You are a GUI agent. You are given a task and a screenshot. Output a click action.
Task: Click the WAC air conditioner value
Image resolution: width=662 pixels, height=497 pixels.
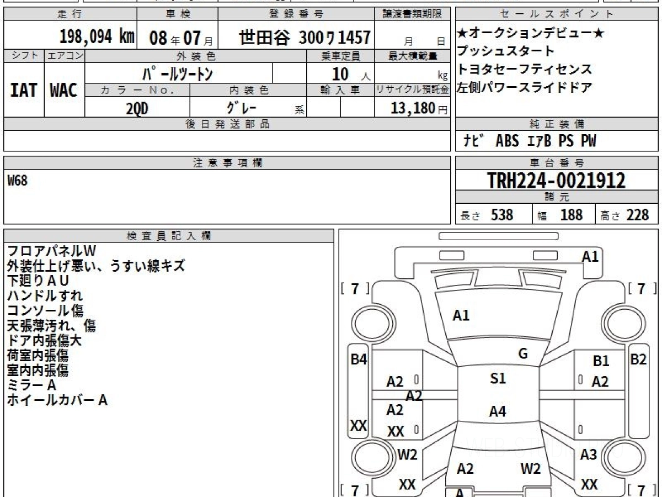point(64,91)
